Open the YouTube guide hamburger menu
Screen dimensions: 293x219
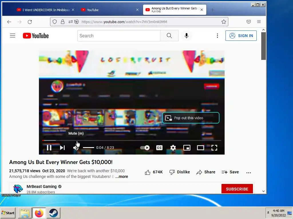tap(13, 36)
